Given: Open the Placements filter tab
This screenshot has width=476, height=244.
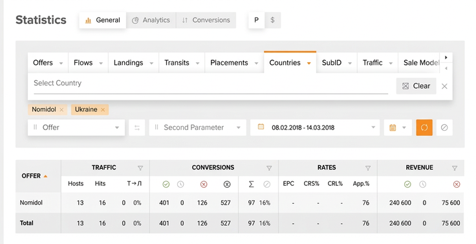Looking at the screenshot, I should coord(234,63).
